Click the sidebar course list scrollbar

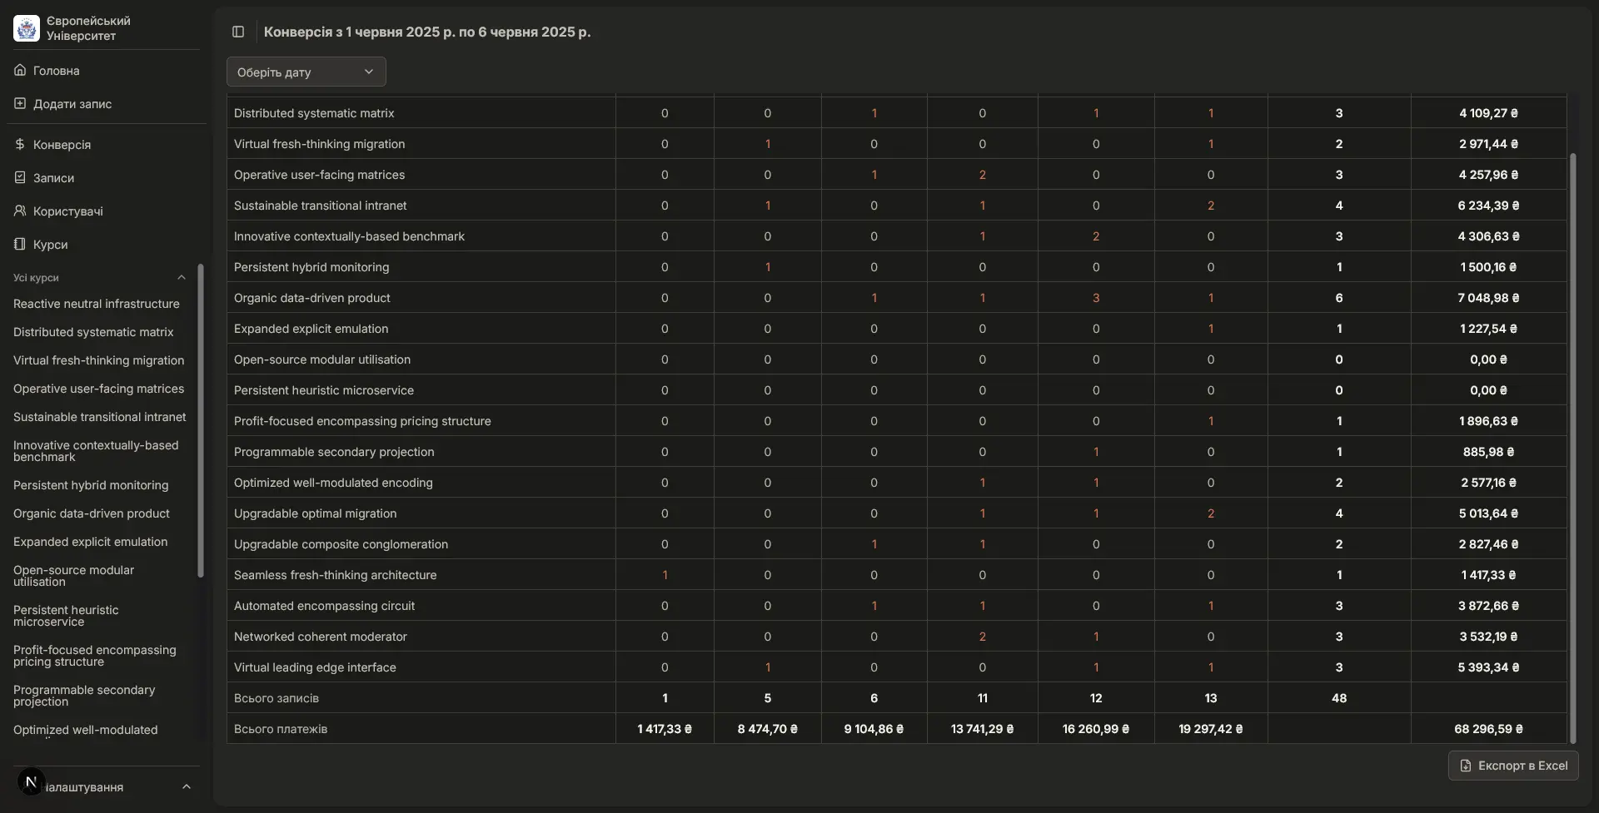pyautogui.click(x=200, y=420)
